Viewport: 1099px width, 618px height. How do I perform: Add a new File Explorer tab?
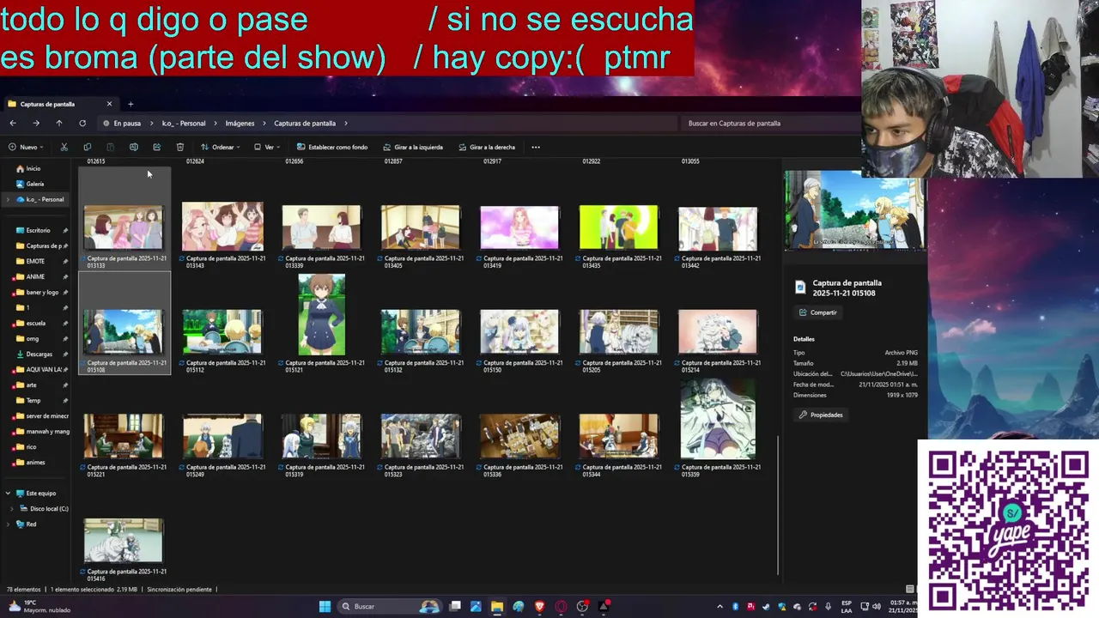[131, 104]
